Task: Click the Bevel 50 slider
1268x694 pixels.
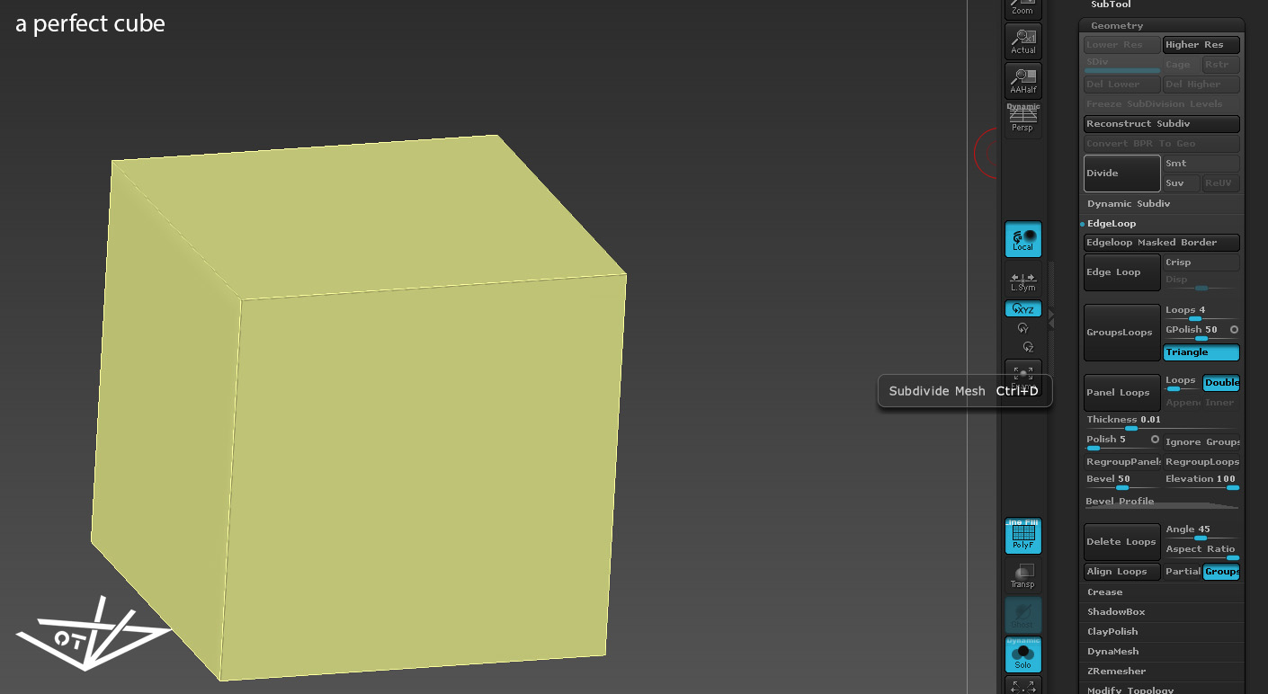Action: pos(1122,482)
